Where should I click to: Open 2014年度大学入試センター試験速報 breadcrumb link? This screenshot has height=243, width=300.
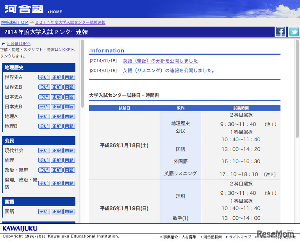pyautogui.click(x=70, y=22)
